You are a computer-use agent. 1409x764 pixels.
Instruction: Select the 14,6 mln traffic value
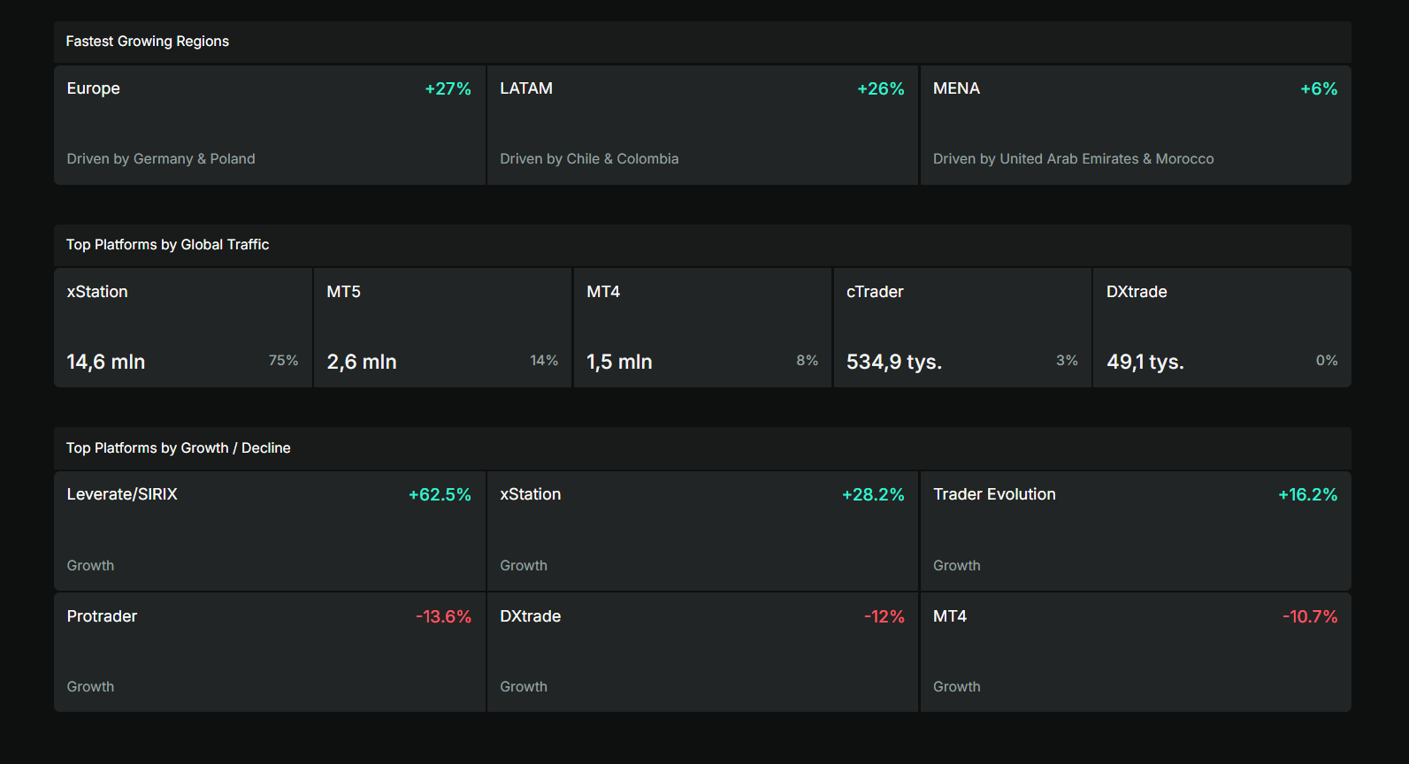coord(106,362)
